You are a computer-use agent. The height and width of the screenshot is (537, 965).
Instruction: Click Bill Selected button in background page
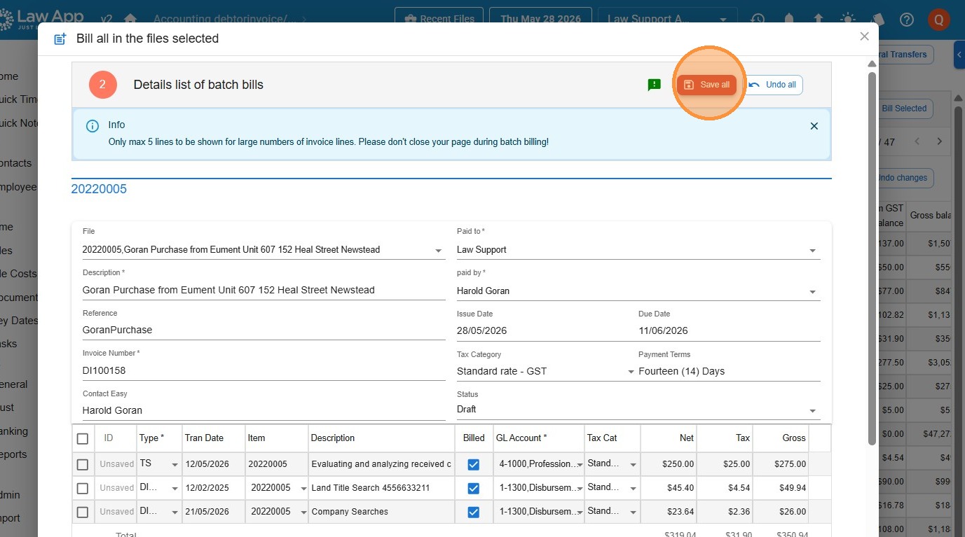tap(904, 109)
